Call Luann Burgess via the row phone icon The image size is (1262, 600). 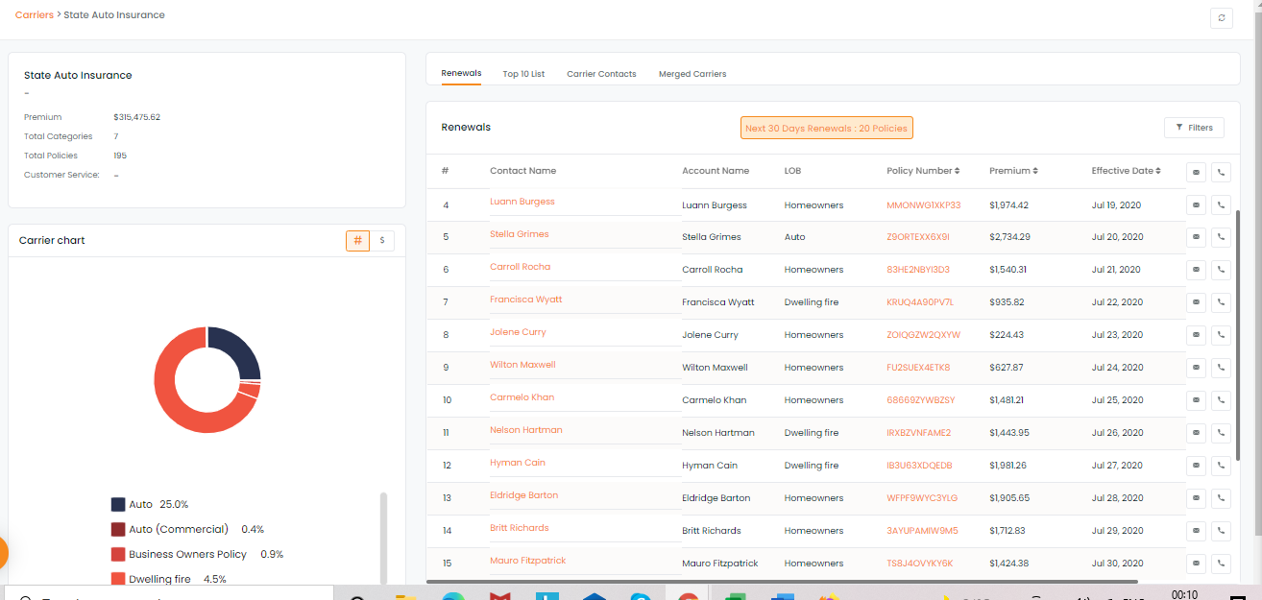(x=1221, y=204)
